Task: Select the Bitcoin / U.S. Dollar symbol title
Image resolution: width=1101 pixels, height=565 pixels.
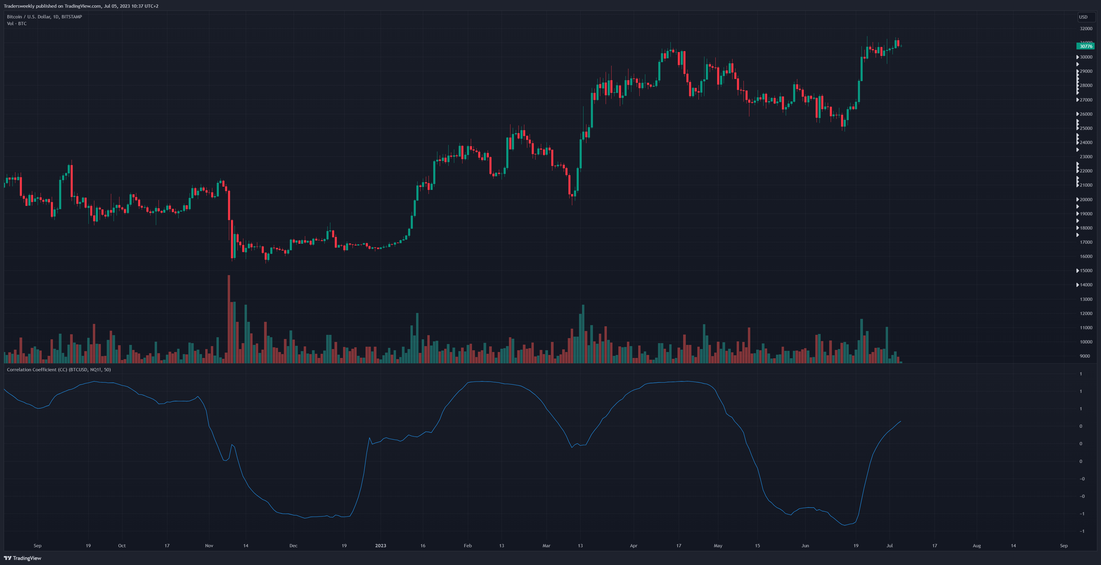Action: pos(44,17)
